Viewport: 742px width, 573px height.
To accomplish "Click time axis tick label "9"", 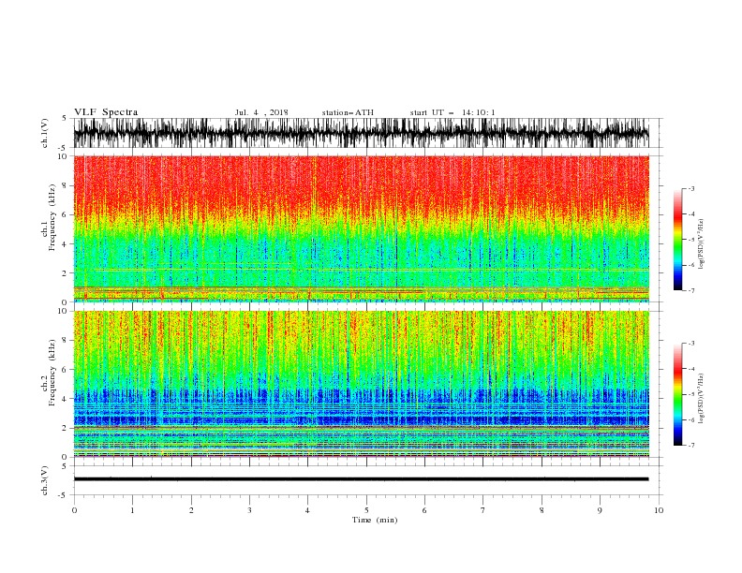I will (600, 510).
